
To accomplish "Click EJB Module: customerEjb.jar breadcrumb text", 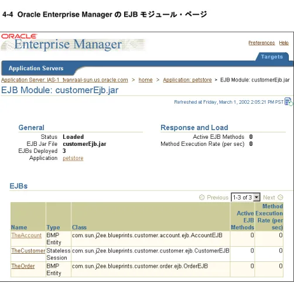I will [x=255, y=80].
